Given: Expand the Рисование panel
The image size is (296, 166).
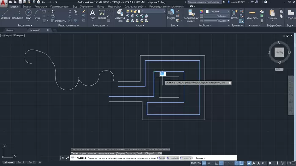Looking at the screenshot, I should pos(25,25).
